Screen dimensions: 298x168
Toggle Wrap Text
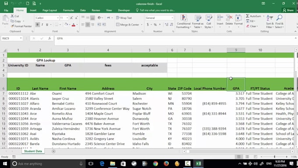point(124,18)
